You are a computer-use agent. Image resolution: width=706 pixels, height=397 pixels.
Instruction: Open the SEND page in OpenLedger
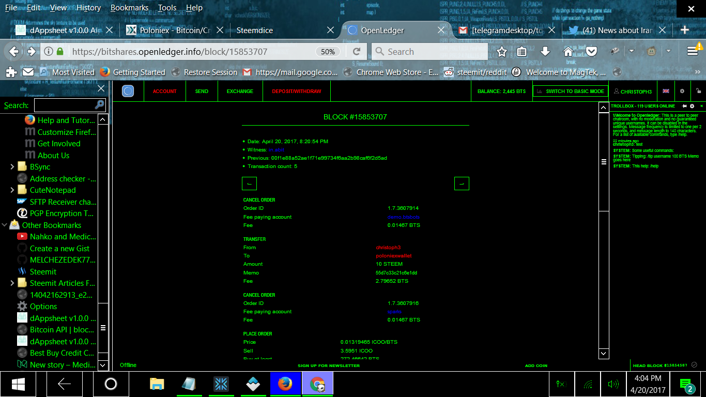pyautogui.click(x=202, y=91)
